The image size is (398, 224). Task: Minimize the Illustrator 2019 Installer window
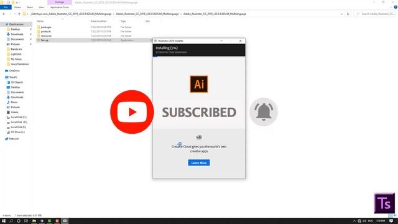pyautogui.click(x=221, y=40)
